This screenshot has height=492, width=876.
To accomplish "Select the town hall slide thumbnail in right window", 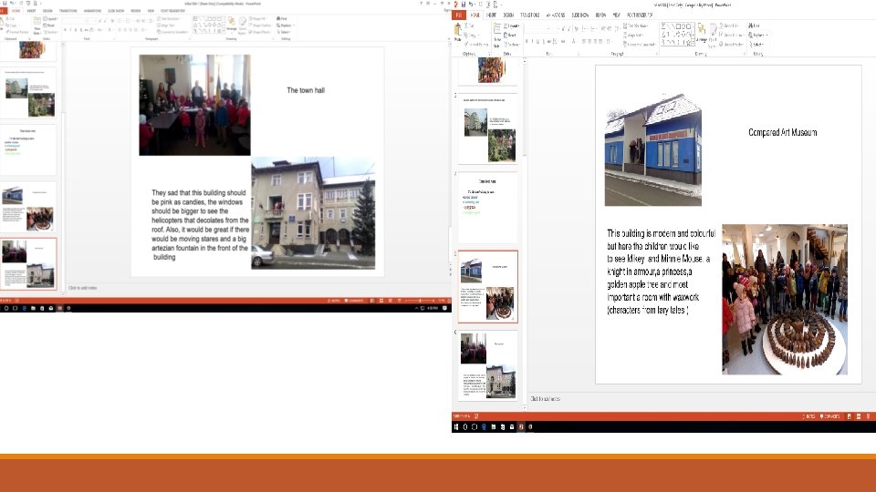I will 487,366.
